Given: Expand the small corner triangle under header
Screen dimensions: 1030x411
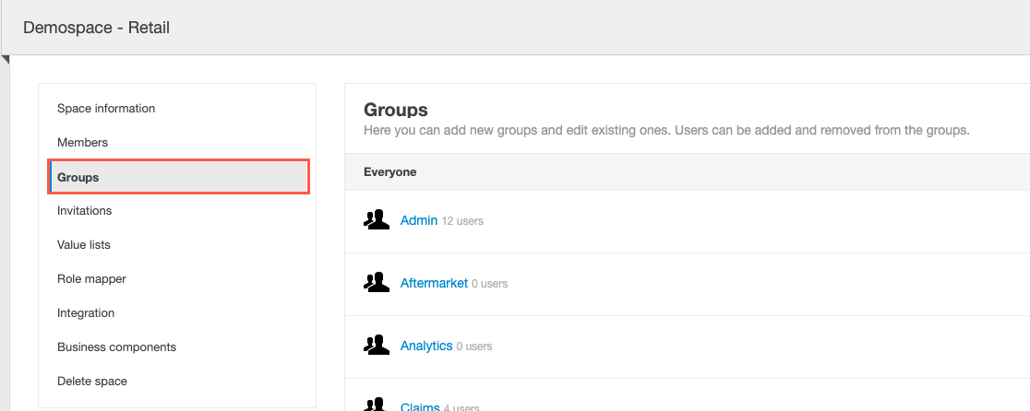Looking at the screenshot, I should coord(6,60).
